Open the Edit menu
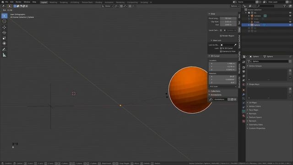The image size is (293, 165). click(12, 2)
